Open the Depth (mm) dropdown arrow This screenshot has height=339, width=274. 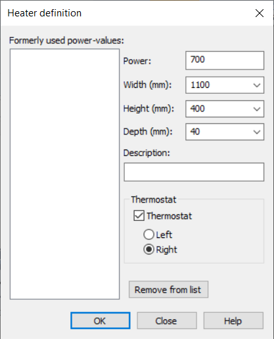[x=257, y=132]
